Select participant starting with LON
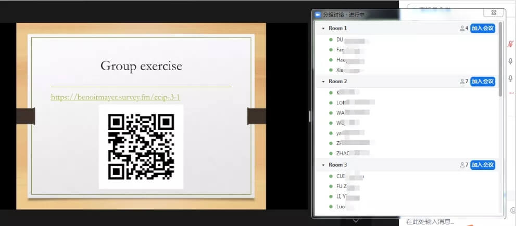Viewport: 516px width, 226px height. coord(356,102)
